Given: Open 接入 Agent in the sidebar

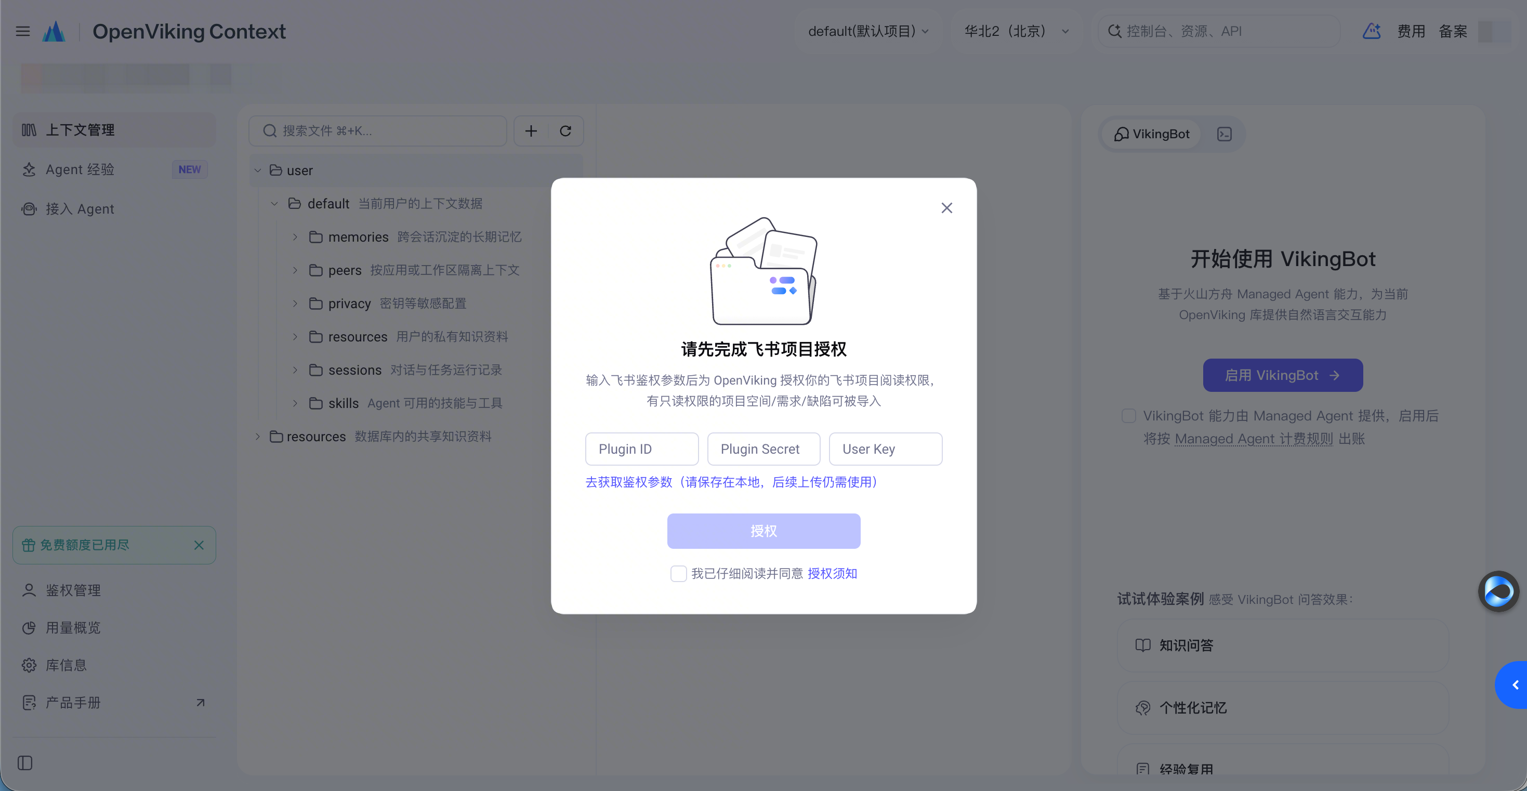Looking at the screenshot, I should coord(114,209).
